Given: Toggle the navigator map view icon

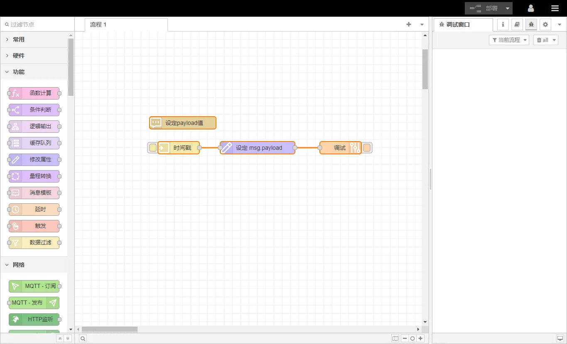Looking at the screenshot, I should click(395, 339).
